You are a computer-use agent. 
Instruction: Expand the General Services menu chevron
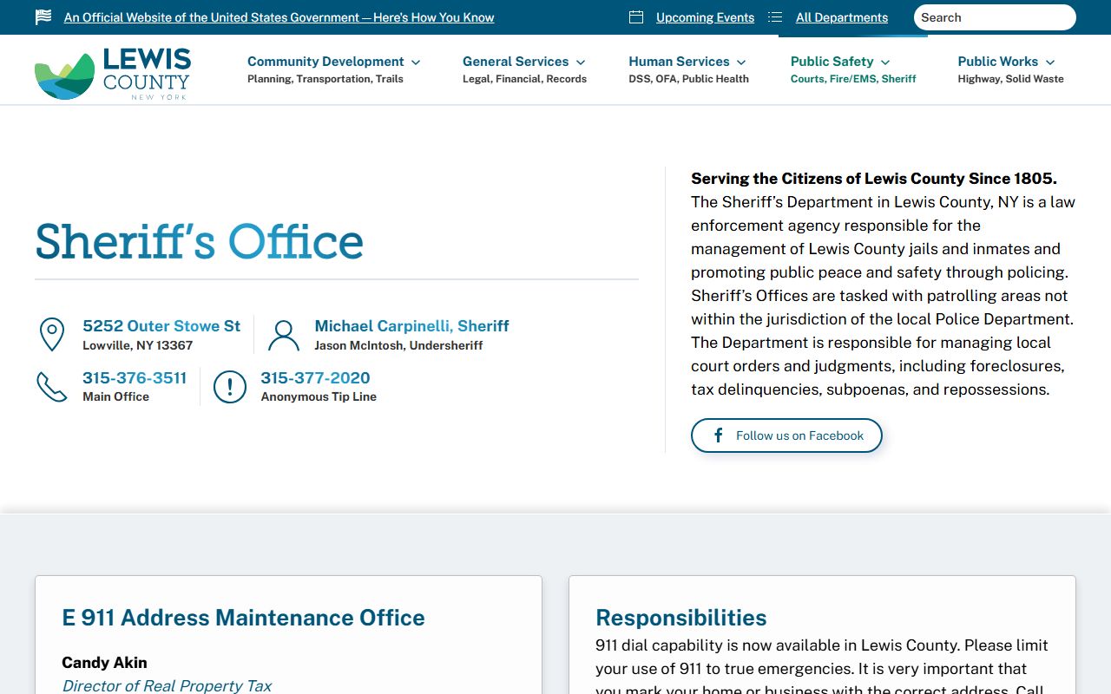click(581, 62)
